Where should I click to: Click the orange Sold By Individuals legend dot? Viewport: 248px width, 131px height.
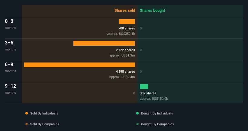click(x=27, y=113)
